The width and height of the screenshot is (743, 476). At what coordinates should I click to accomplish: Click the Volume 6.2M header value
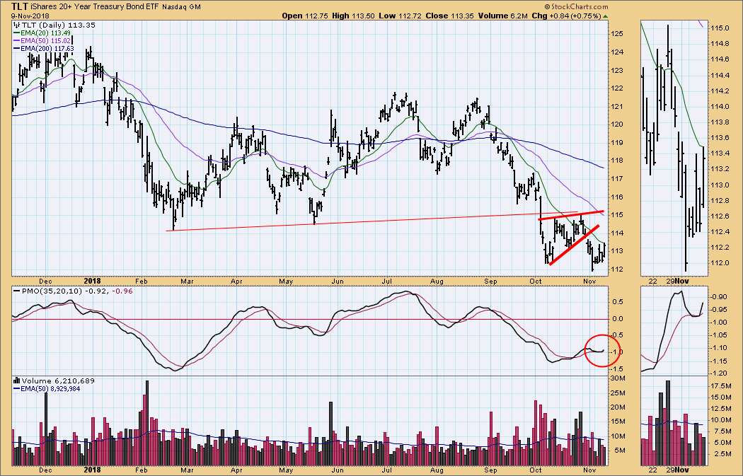click(x=502, y=16)
